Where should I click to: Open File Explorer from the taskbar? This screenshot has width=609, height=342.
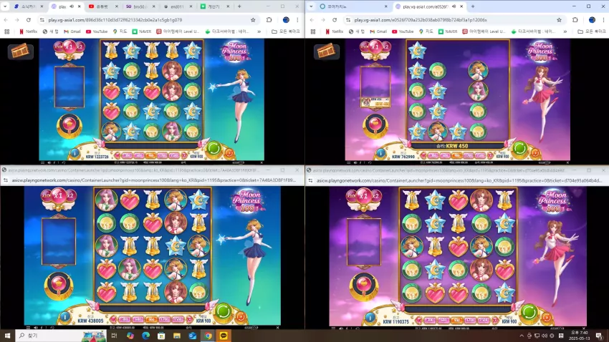coord(177,336)
